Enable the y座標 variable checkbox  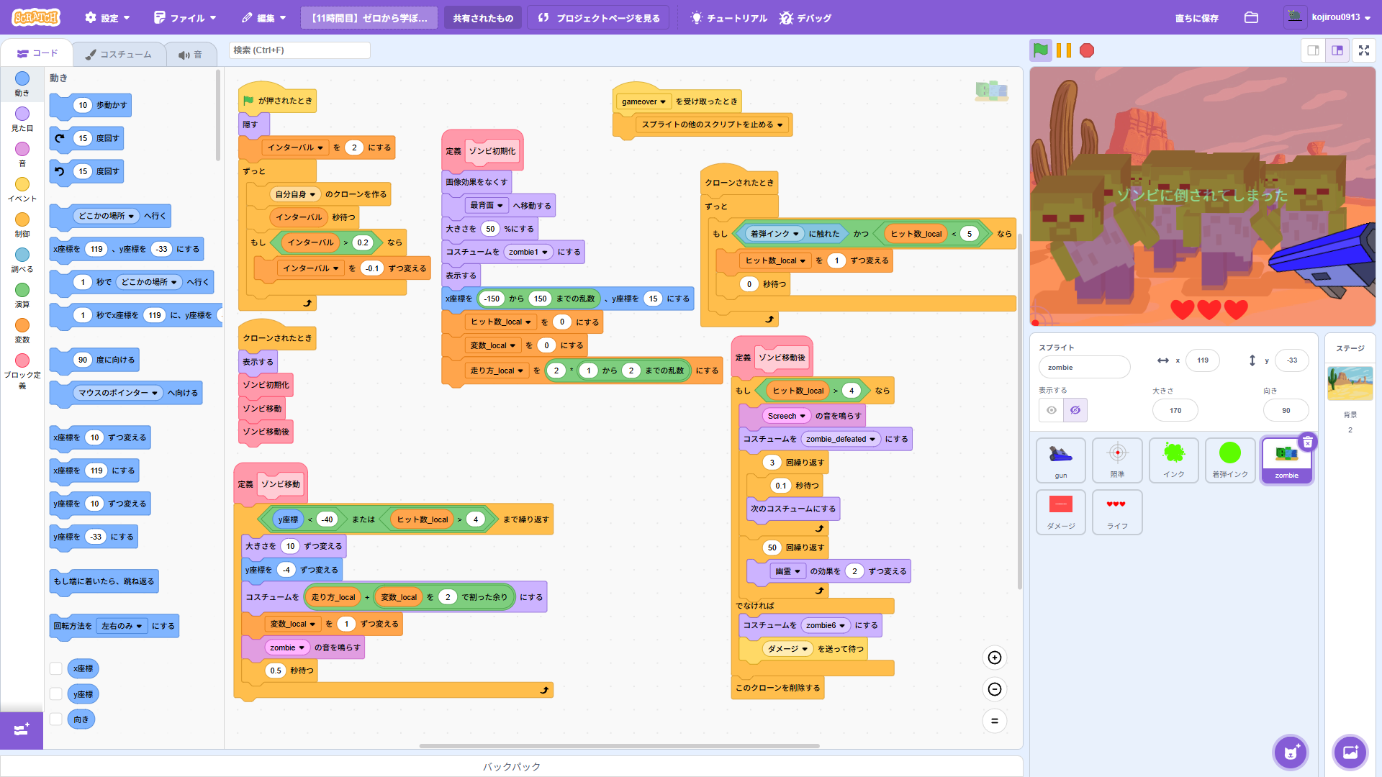tap(55, 694)
